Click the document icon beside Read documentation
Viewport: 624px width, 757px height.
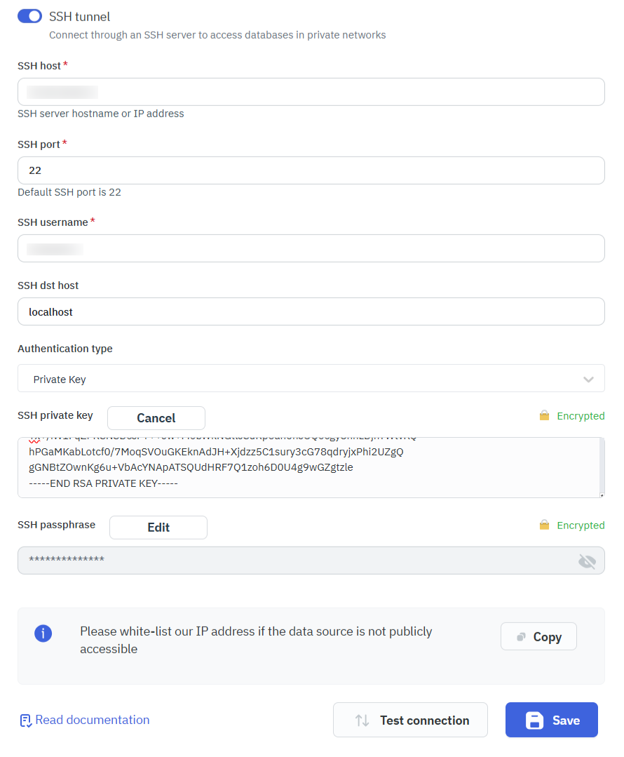tap(25, 720)
